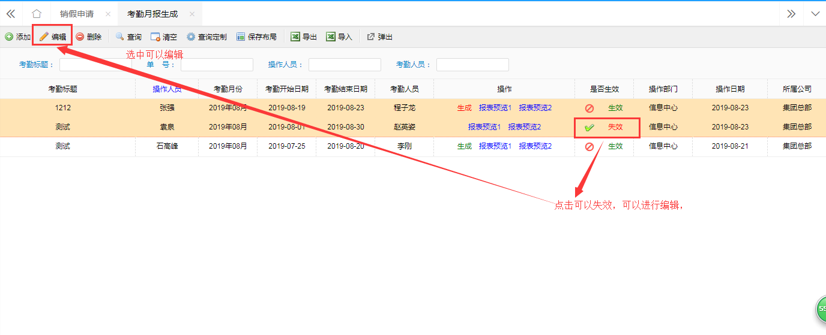Image resolution: width=826 pixels, height=335 pixels.
Task: Open 报表预览1 in 石高峰 row
Action: coord(495,146)
